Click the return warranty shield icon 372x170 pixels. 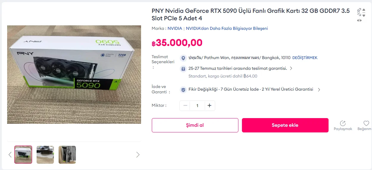pos(183,89)
